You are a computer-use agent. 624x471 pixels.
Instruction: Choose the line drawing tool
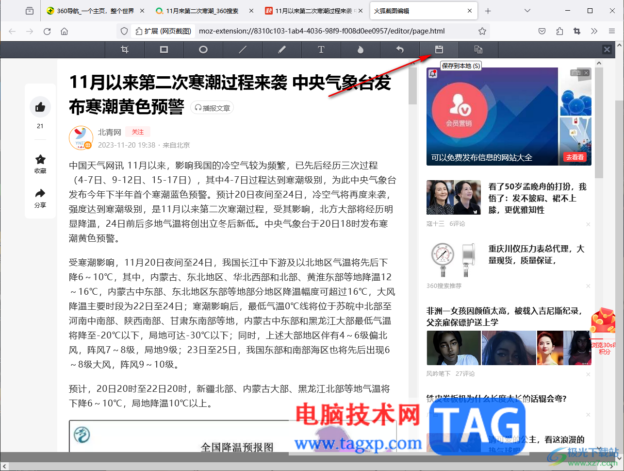(x=242, y=50)
